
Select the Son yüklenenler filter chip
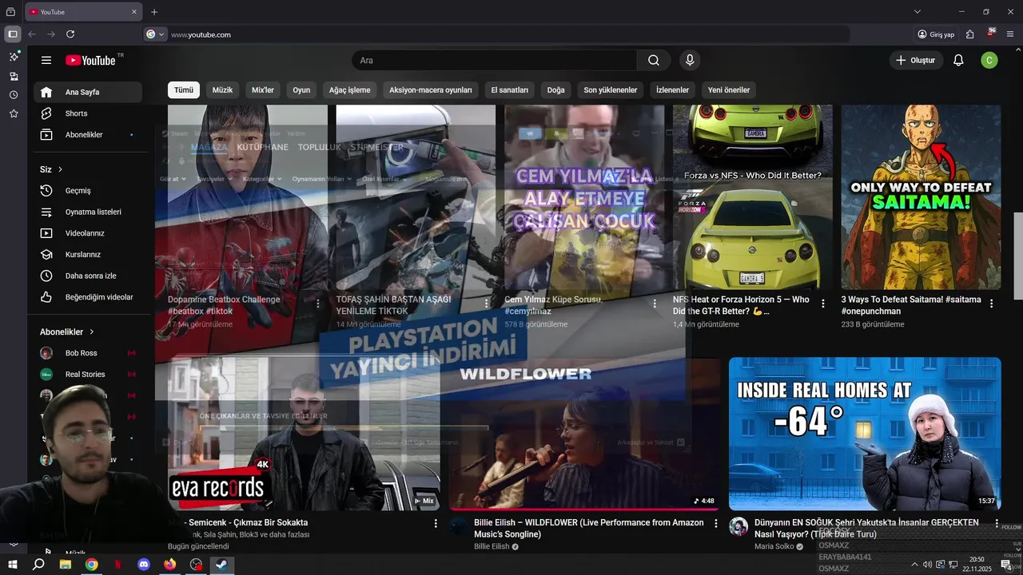tap(611, 90)
